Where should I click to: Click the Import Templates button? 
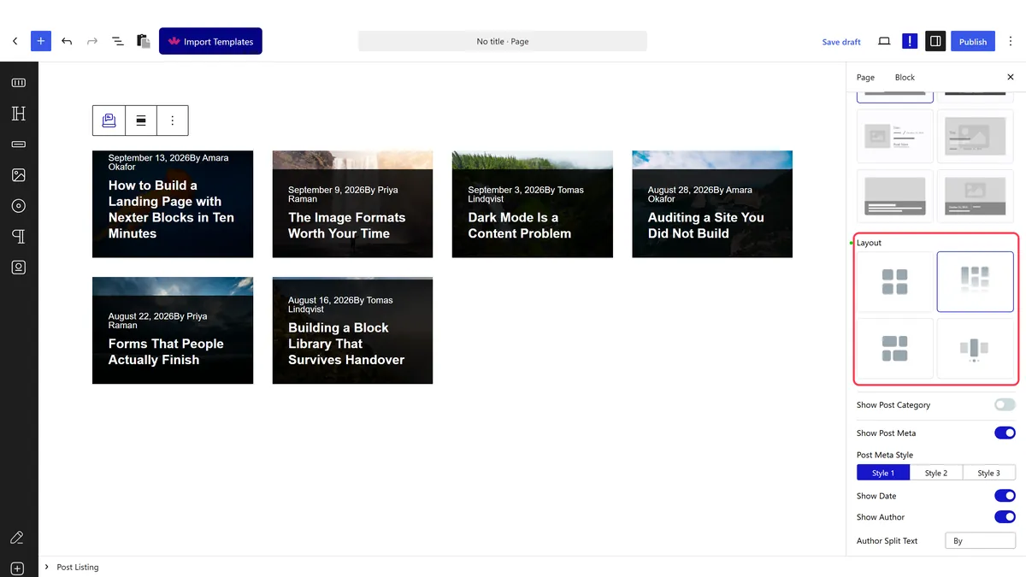point(210,41)
